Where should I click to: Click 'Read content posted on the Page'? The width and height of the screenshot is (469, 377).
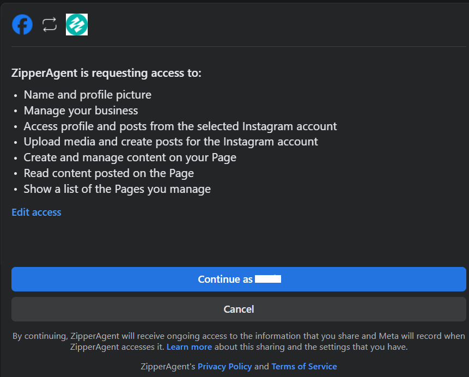click(x=108, y=173)
